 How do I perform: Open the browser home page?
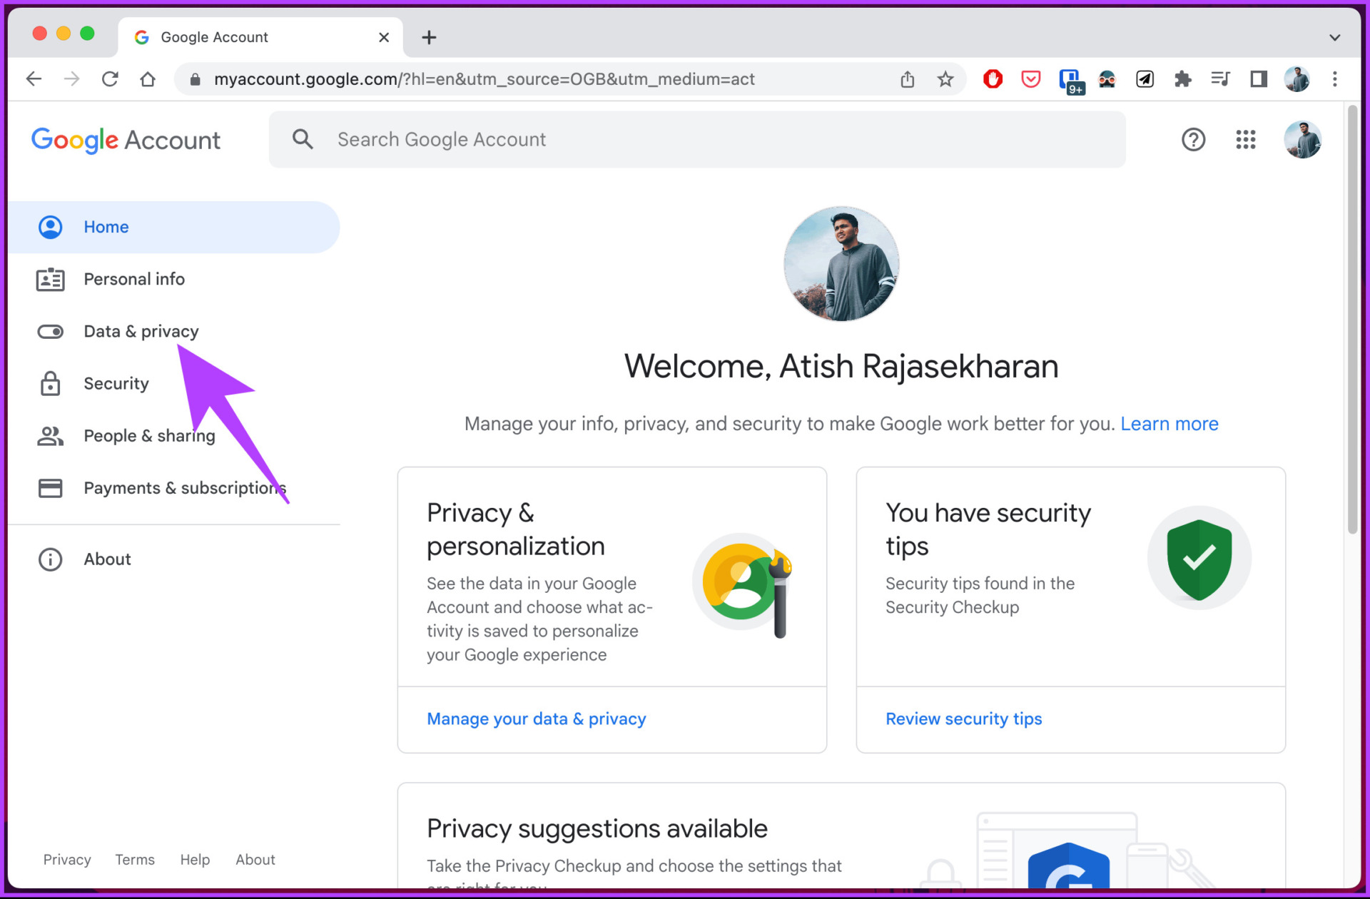(x=148, y=79)
